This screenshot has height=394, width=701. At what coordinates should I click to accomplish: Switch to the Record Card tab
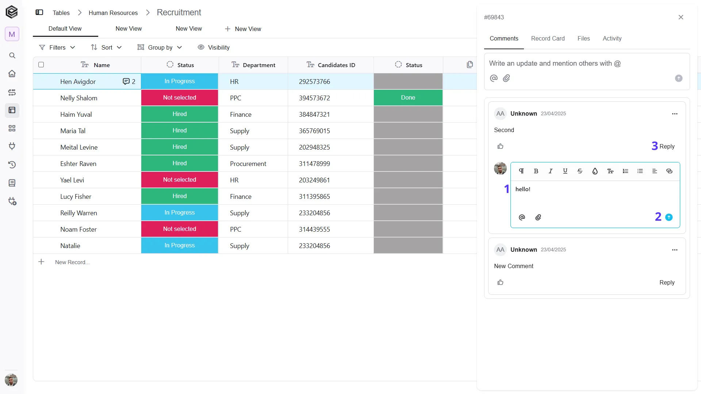tap(548, 38)
